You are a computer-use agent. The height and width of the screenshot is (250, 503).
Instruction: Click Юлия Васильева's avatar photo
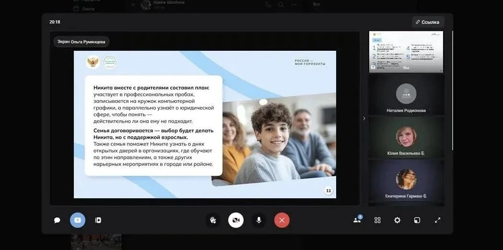pyautogui.click(x=406, y=136)
